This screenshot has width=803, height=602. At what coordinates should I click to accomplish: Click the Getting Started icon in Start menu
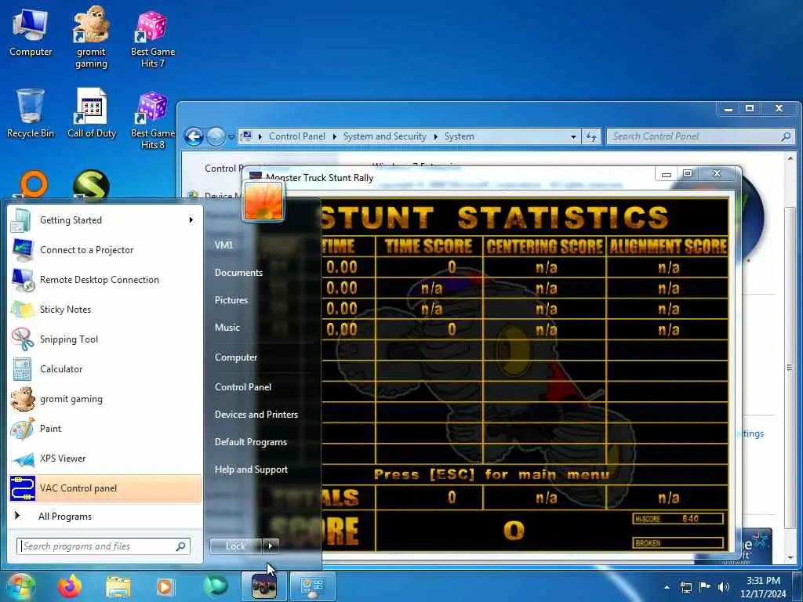[x=21, y=220]
